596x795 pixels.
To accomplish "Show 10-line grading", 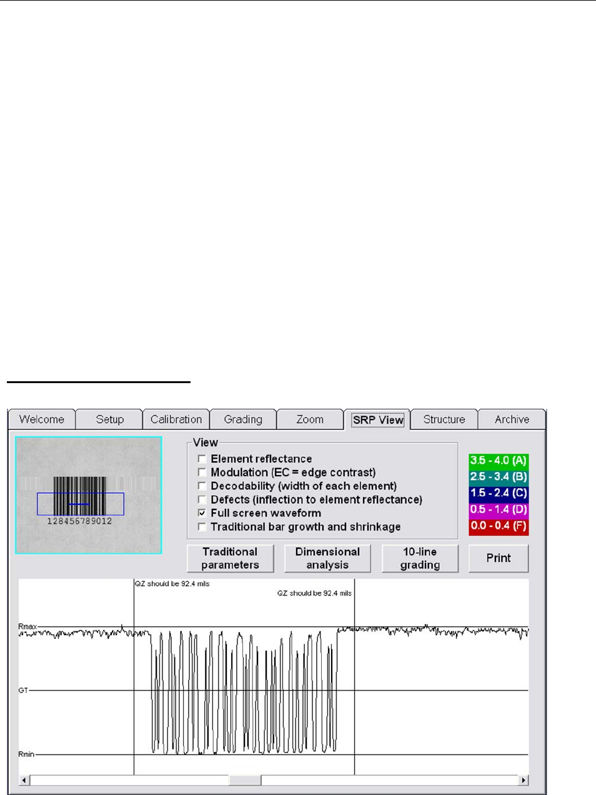I will point(420,558).
